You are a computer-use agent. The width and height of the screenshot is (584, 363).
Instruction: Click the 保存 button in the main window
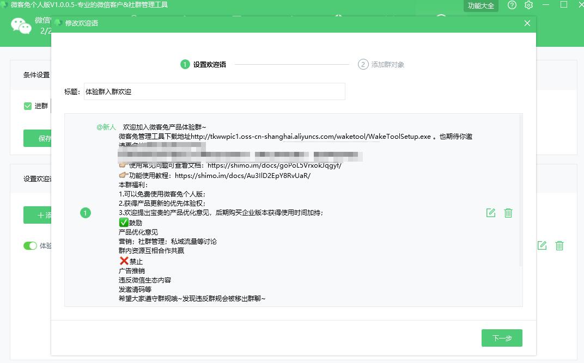[37, 138]
